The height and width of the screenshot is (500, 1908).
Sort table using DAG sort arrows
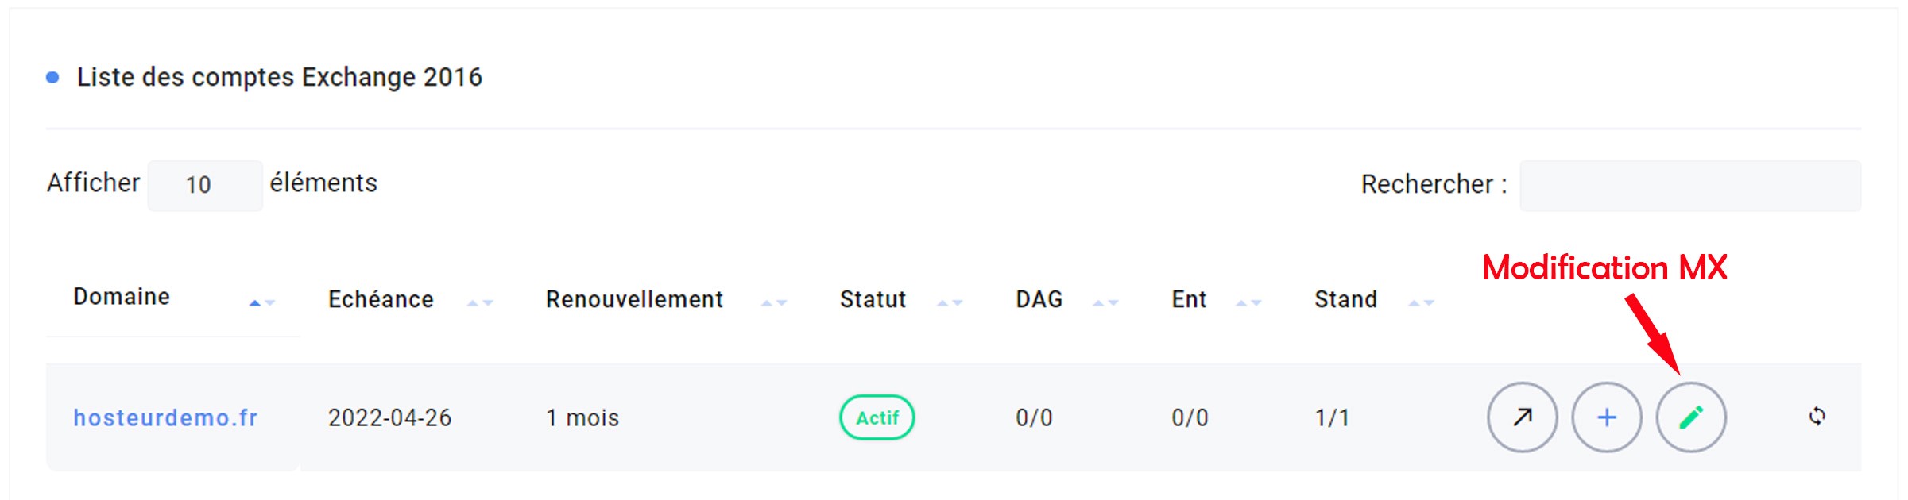pyautogui.click(x=1105, y=302)
